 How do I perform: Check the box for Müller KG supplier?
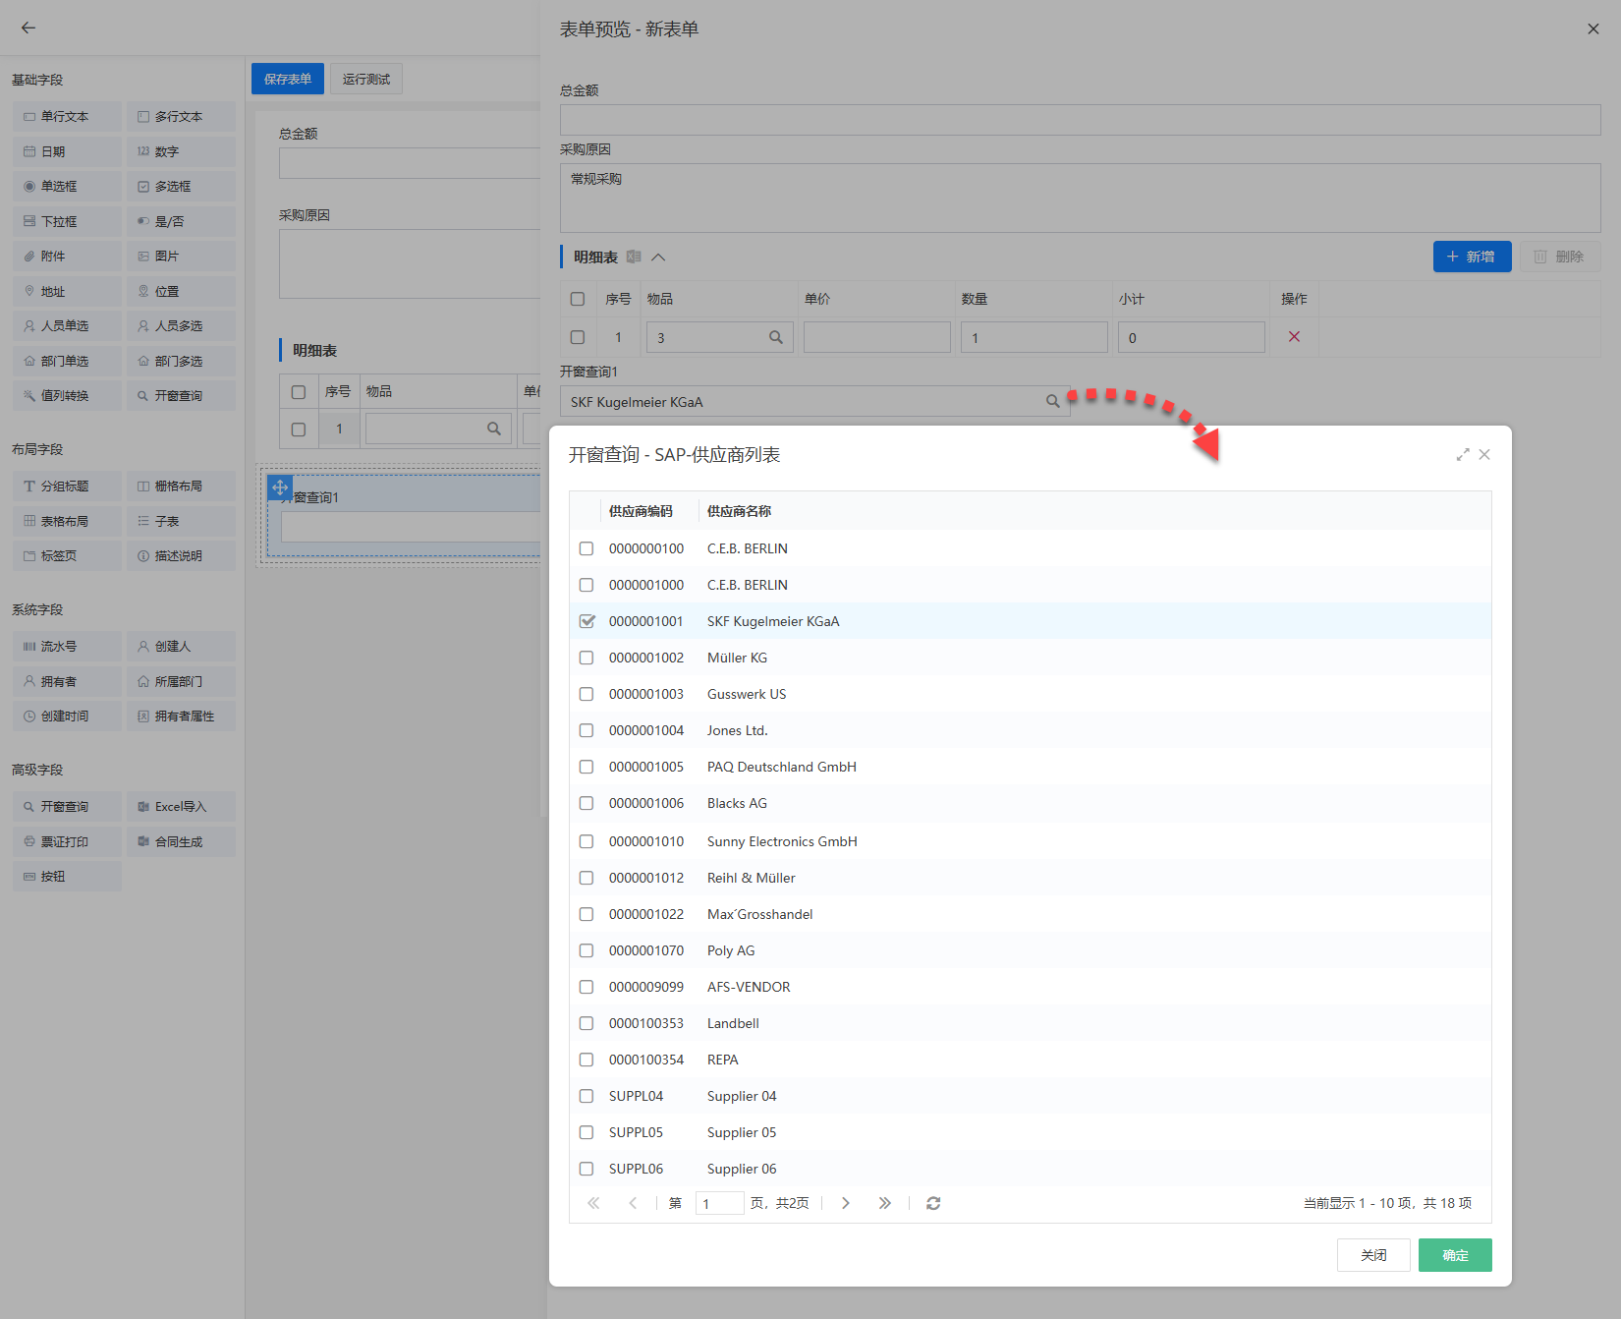(x=587, y=658)
